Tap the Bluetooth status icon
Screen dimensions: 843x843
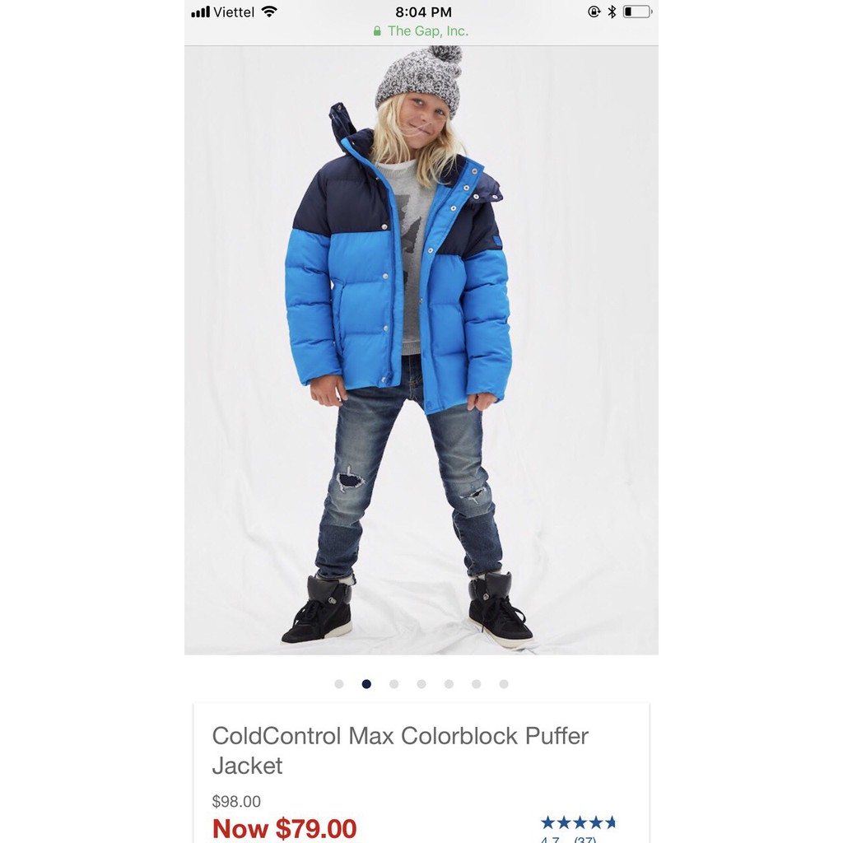coord(612,12)
